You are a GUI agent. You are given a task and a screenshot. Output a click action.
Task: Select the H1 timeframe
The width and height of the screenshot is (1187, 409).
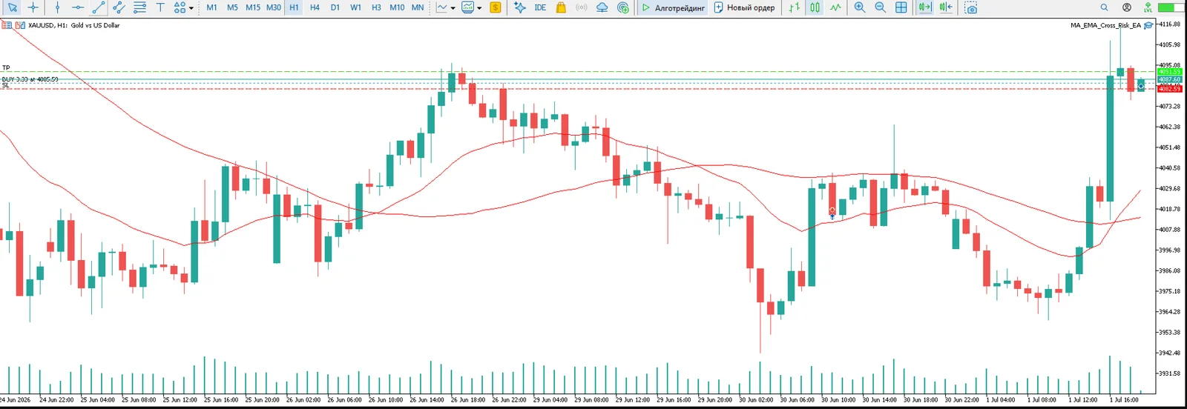click(x=294, y=7)
